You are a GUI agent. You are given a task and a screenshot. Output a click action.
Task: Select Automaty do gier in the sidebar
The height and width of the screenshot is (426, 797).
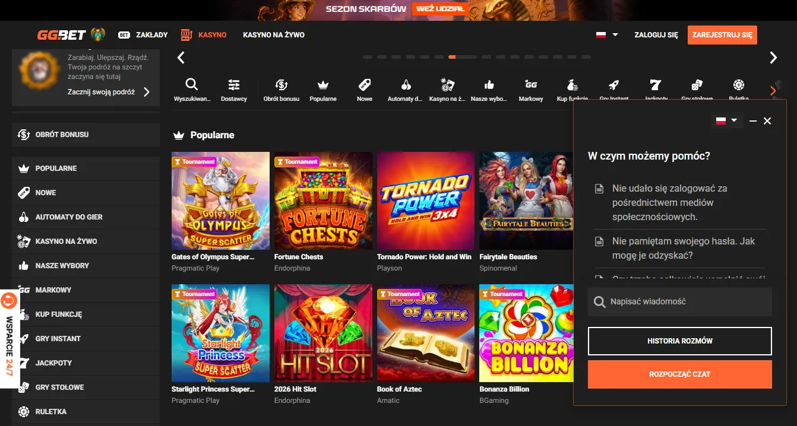[x=86, y=217]
